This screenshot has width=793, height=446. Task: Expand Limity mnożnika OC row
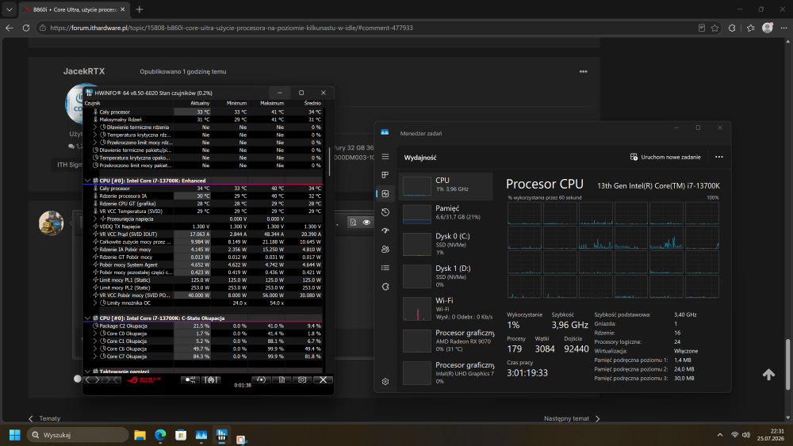94,303
